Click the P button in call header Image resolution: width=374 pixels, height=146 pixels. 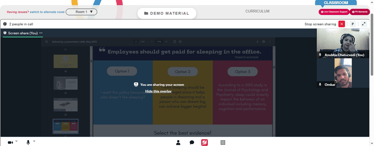tap(353, 24)
